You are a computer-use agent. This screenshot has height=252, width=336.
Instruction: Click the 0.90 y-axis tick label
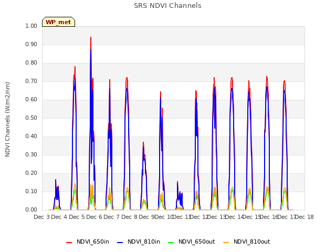click(x=31, y=44)
